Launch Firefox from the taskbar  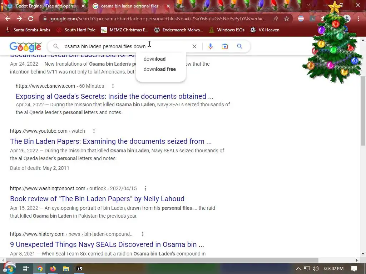tap(53, 269)
